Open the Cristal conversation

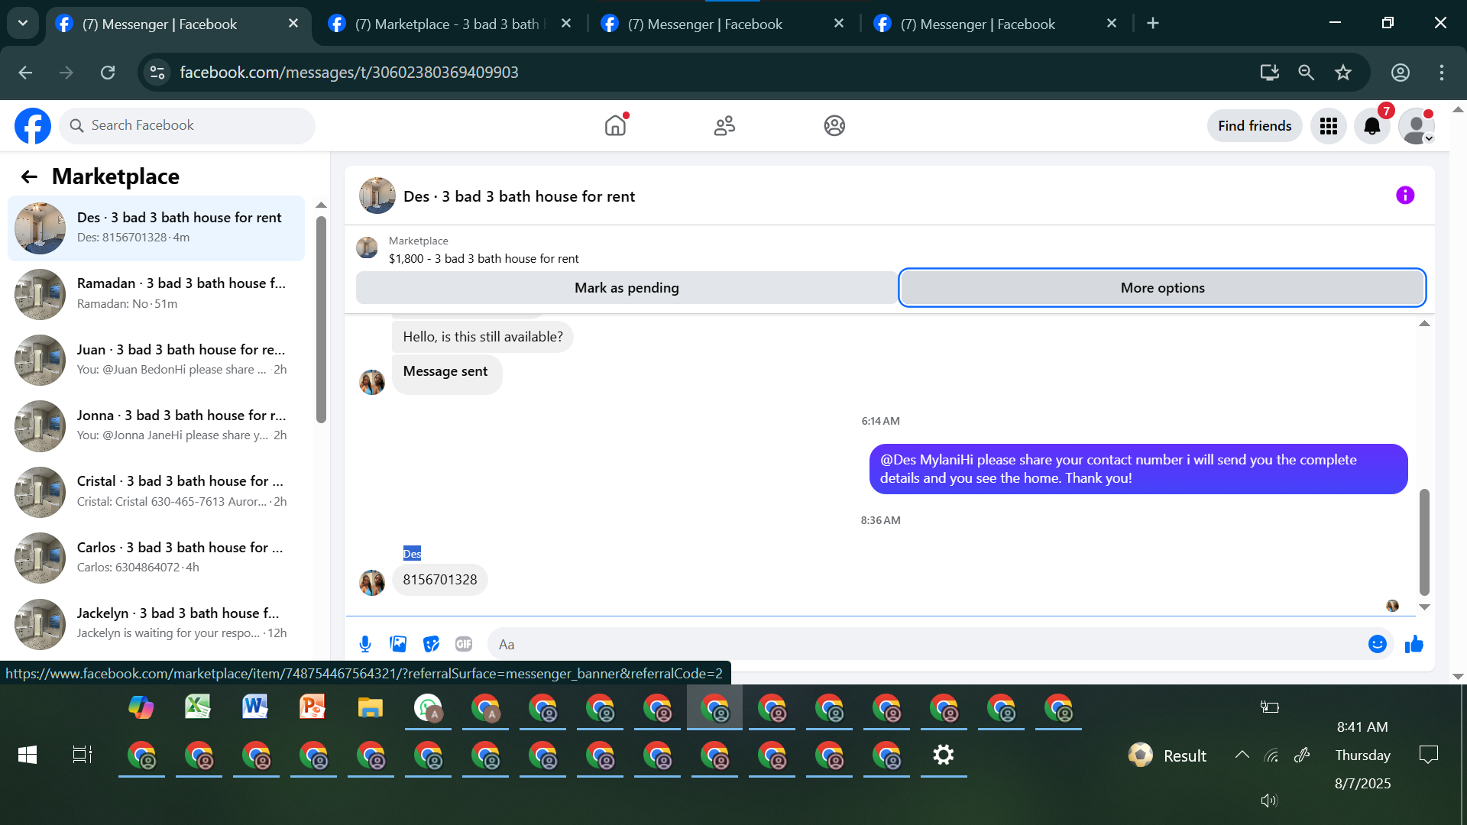click(x=156, y=491)
